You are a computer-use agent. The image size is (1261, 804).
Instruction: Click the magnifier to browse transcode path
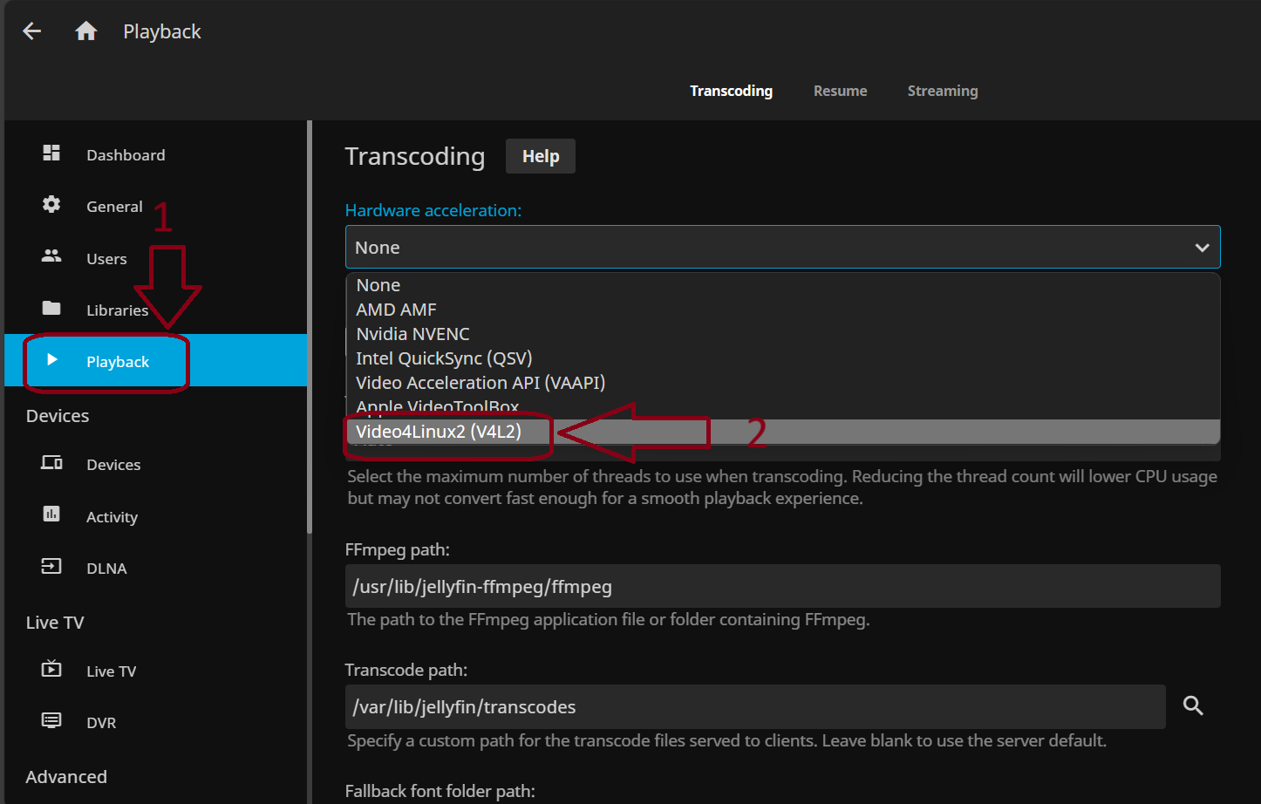1193,706
